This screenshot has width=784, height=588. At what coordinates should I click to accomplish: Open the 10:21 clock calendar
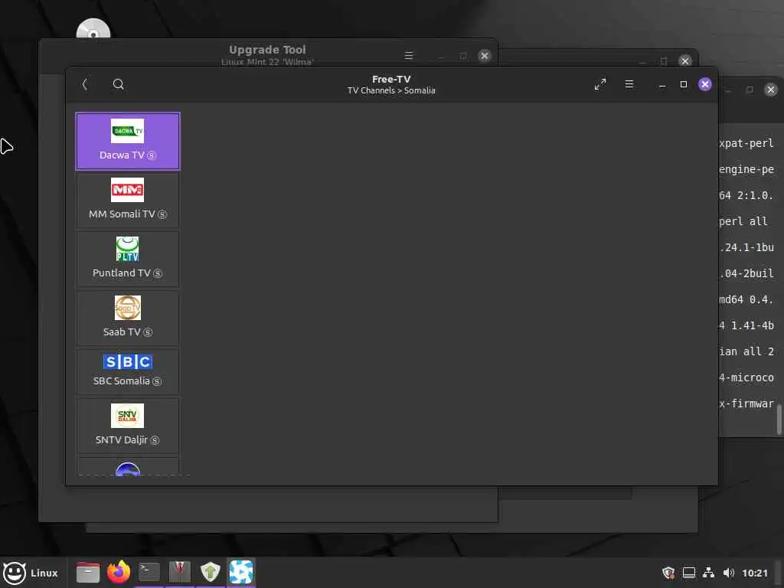754,573
